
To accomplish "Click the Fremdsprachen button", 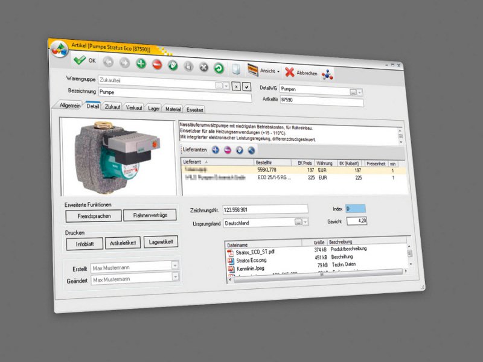I will [94, 216].
